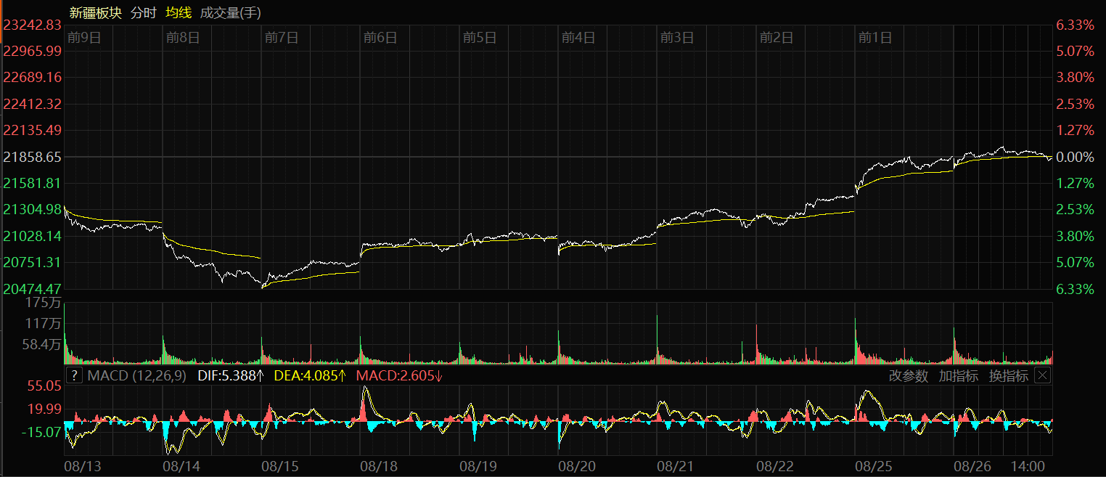Click the green 6.33% bottom percent label
This screenshot has height=477, width=1106.
(1075, 289)
